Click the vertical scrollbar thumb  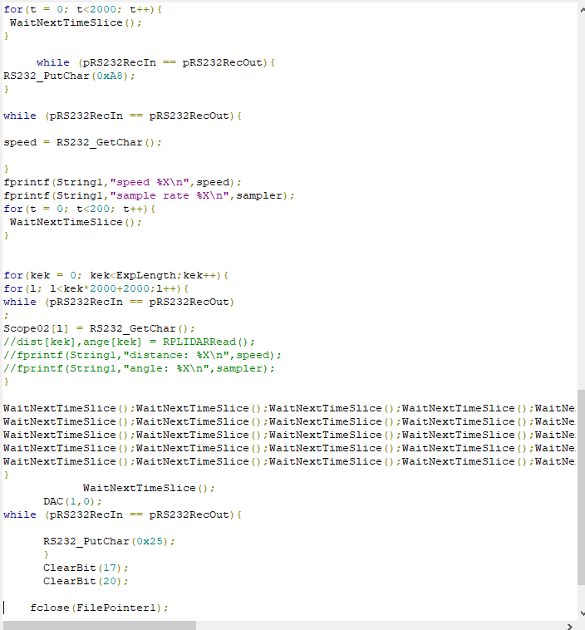(580, 497)
